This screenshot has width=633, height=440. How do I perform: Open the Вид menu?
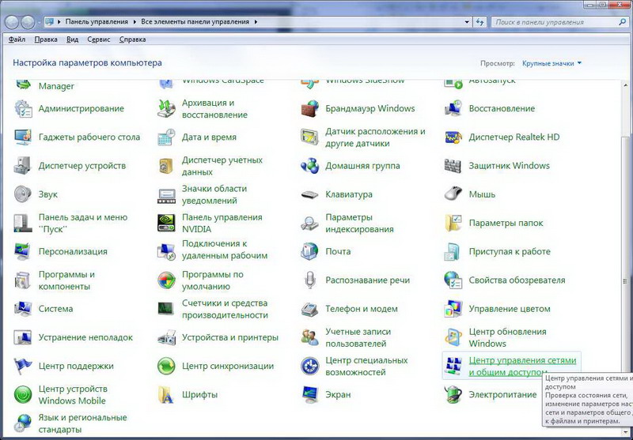click(72, 39)
